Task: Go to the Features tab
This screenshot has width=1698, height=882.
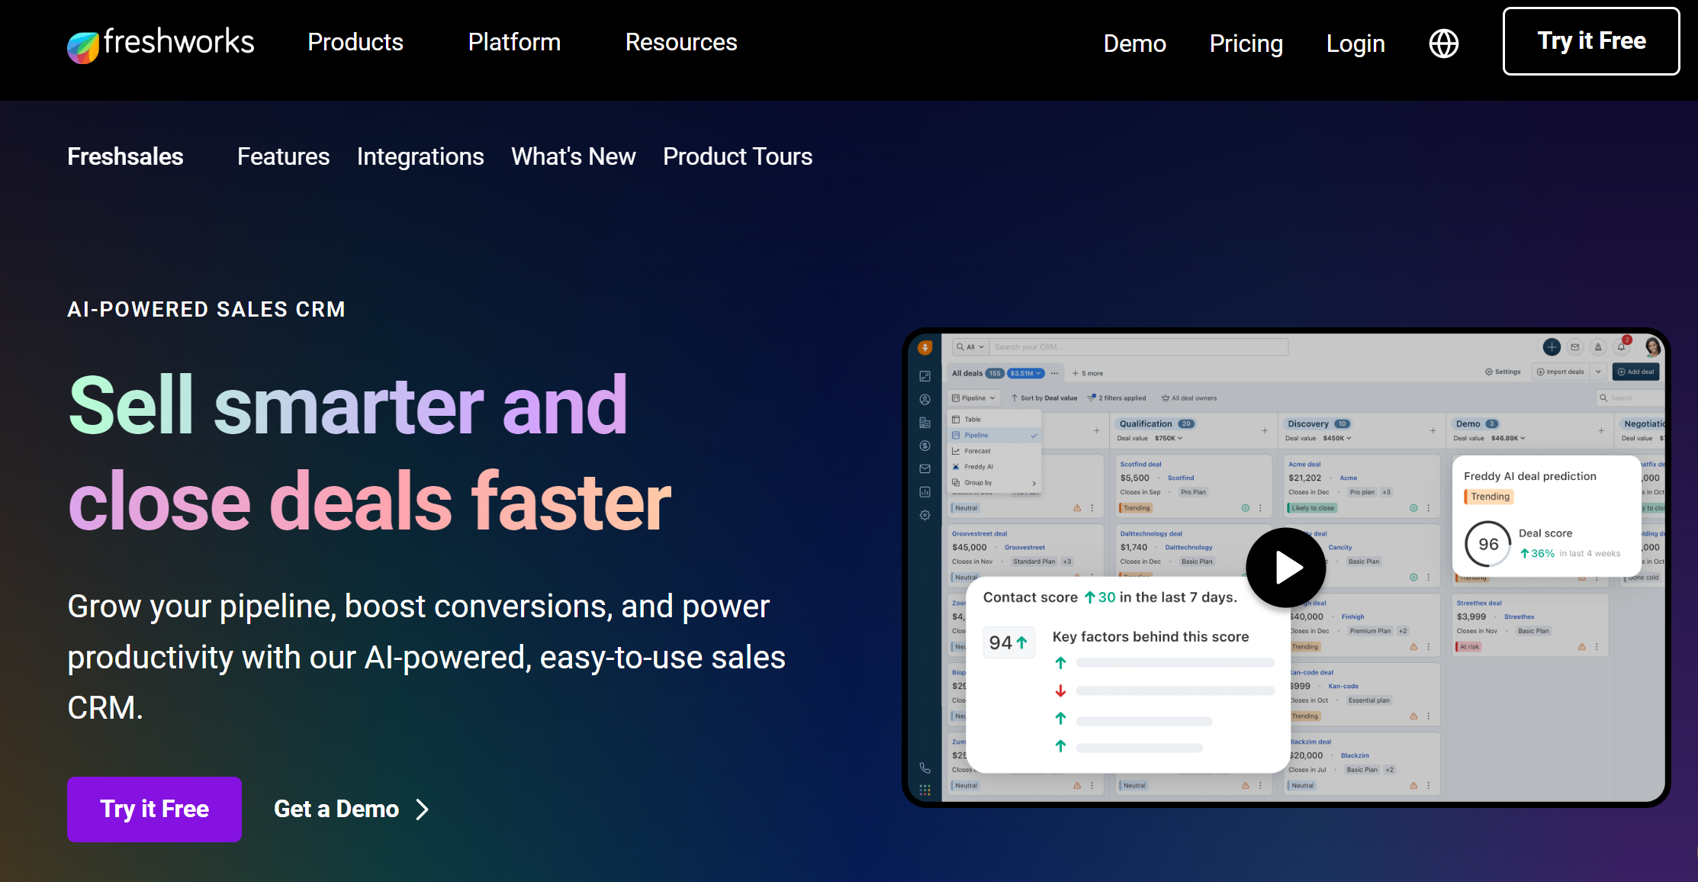Action: (x=283, y=156)
